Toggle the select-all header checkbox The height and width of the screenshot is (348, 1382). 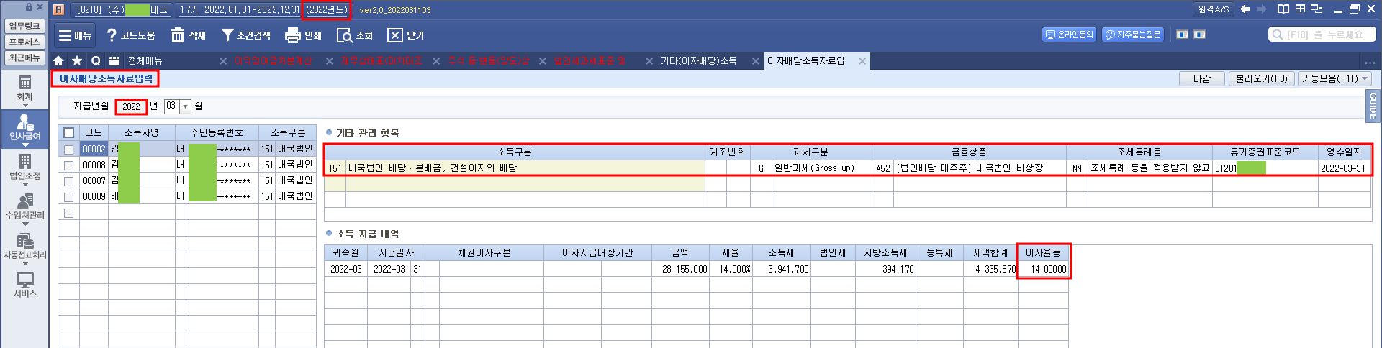pyautogui.click(x=68, y=133)
